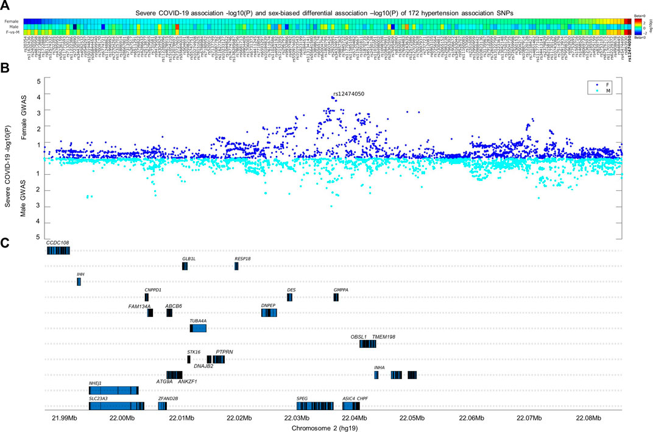Click the rs12474050 annotation above the peak point
Screen dimensions: 653x432
click(348, 94)
